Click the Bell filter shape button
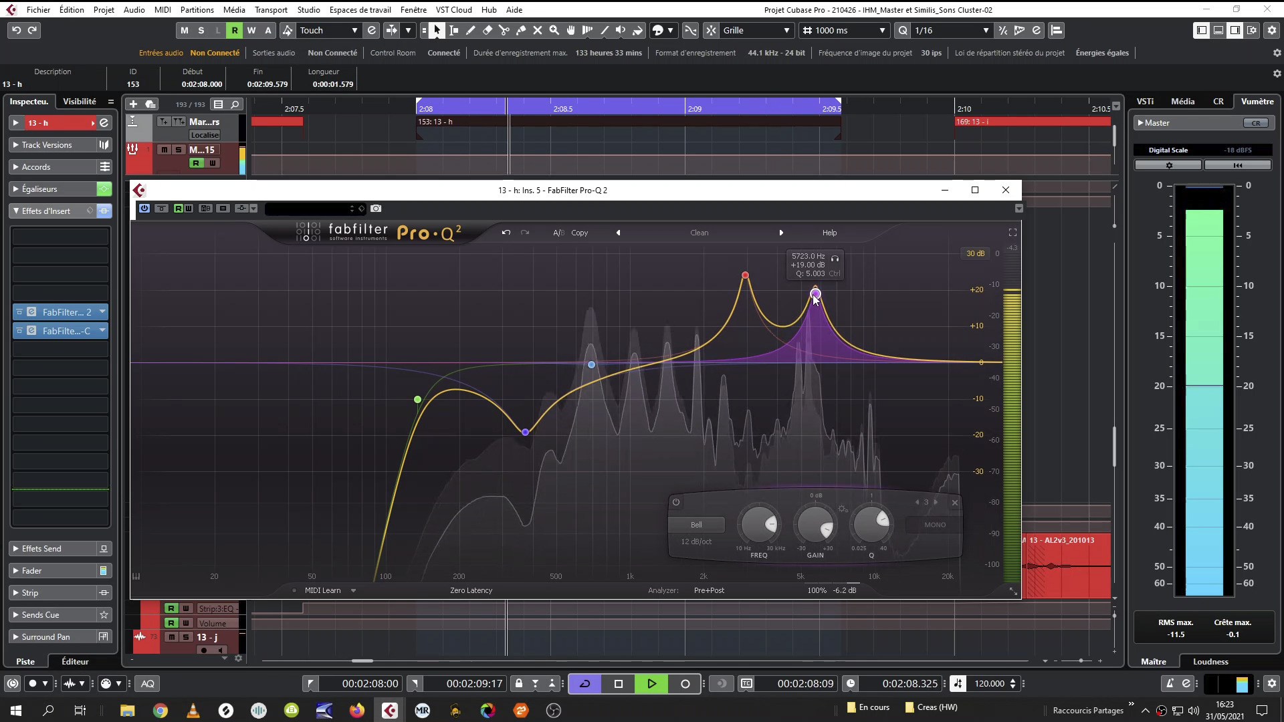Image resolution: width=1284 pixels, height=722 pixels. [x=697, y=525]
